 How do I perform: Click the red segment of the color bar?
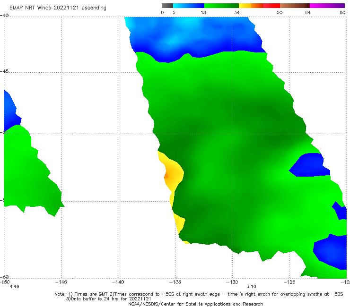[271, 6]
